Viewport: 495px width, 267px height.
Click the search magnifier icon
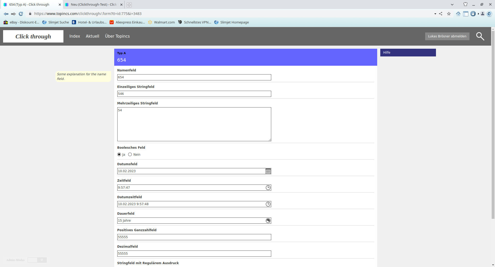480,36
